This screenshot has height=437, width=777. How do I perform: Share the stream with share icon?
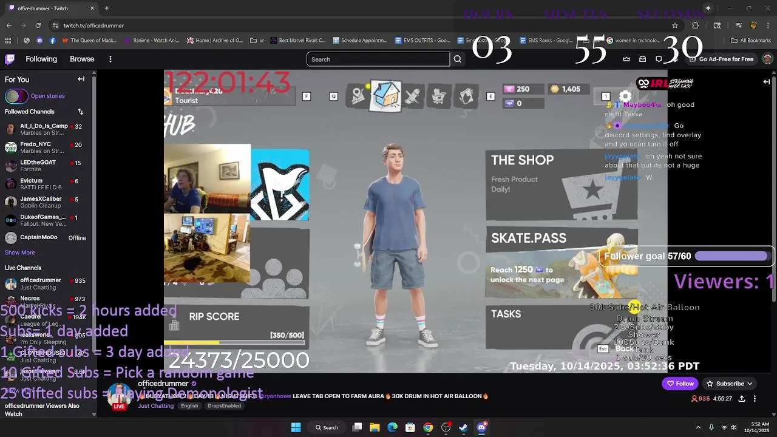pos(742,399)
